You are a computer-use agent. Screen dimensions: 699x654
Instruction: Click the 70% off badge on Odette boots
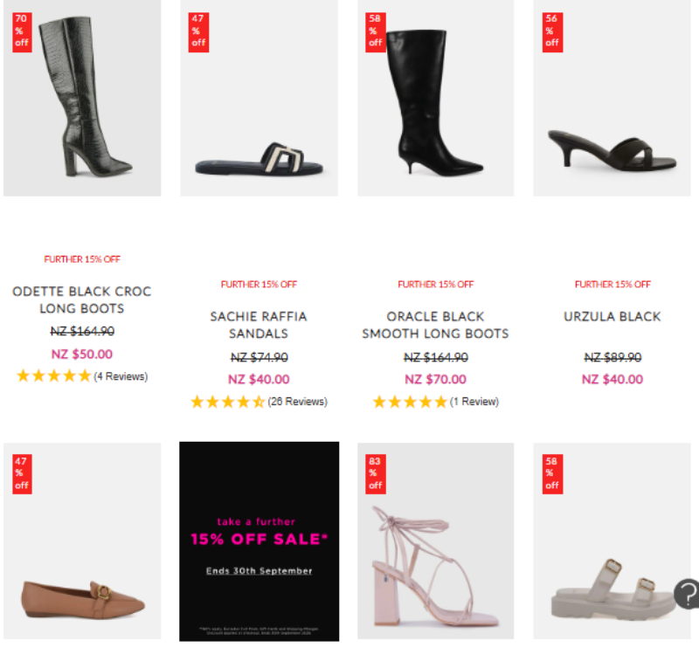pyautogui.click(x=21, y=31)
